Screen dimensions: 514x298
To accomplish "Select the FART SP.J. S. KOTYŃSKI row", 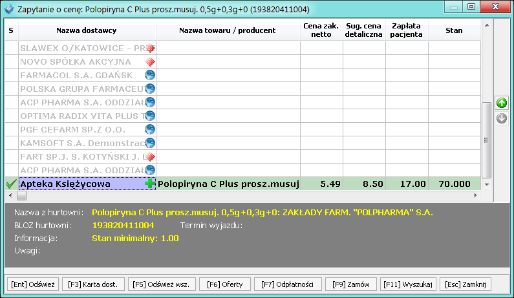I will (x=243, y=156).
